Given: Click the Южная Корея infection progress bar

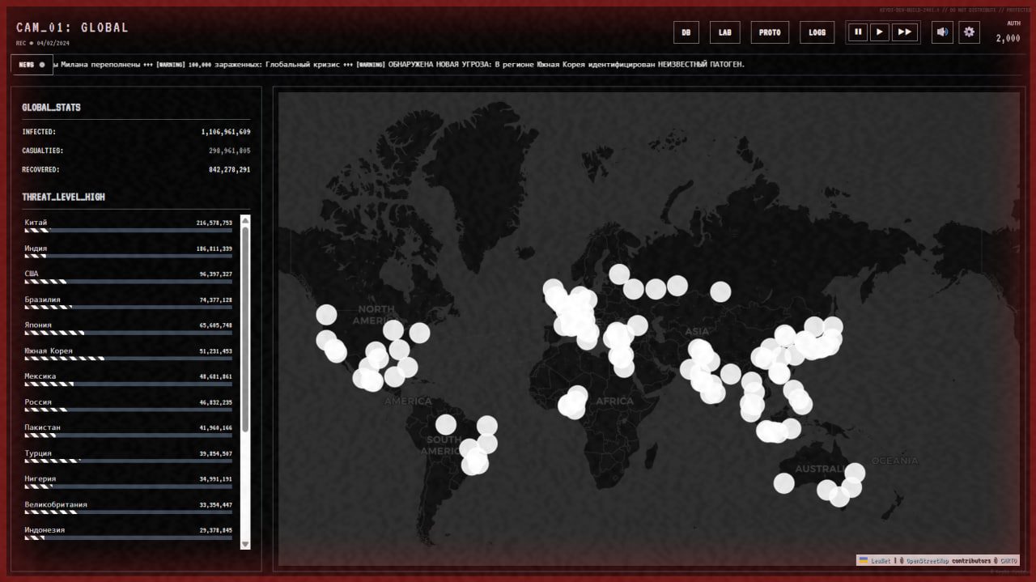Looking at the screenshot, I should point(129,359).
